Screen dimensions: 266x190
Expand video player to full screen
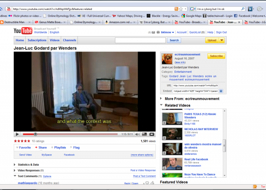point(152,134)
